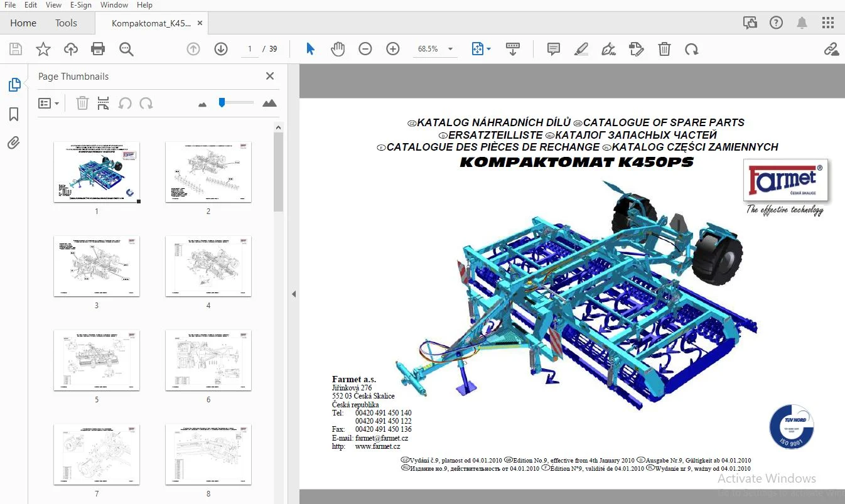This screenshot has height=504, width=845.
Task: Enlarge thumbnails with the large mountain icon
Action: click(269, 103)
